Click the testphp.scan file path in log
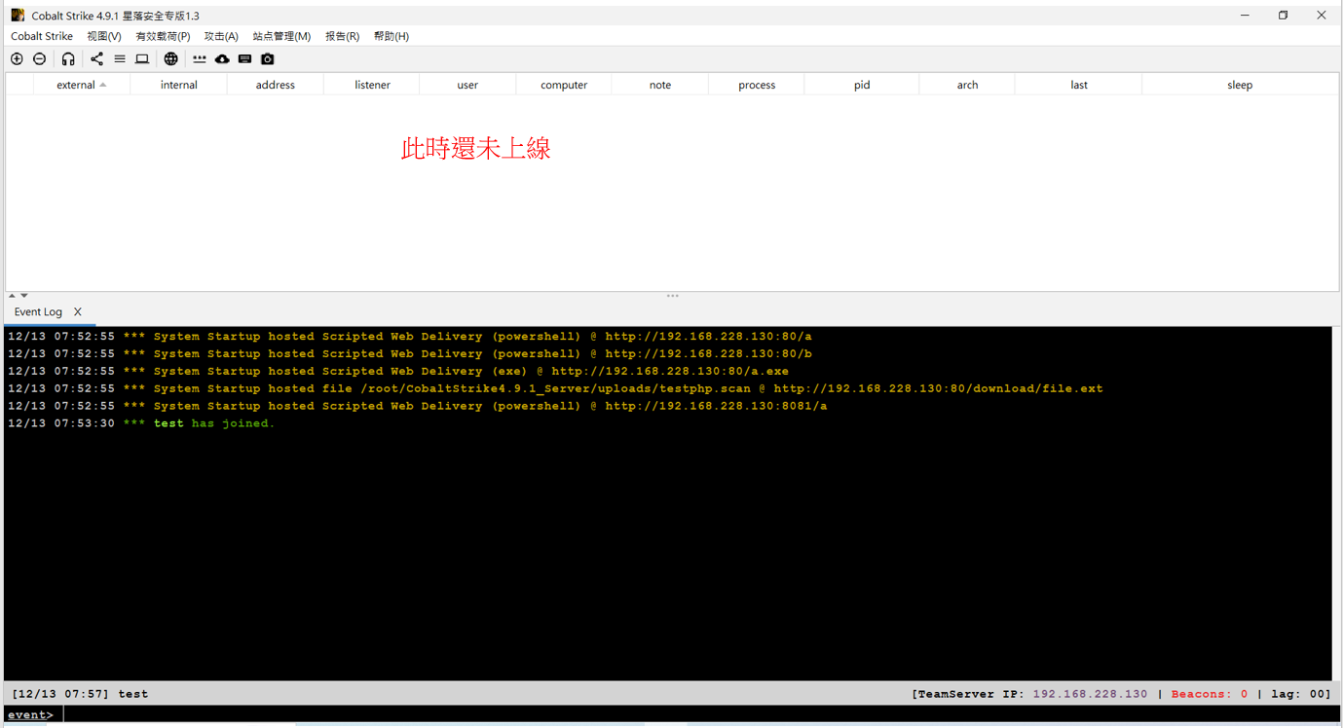Screen dimensions: 1343x728 tap(556, 388)
